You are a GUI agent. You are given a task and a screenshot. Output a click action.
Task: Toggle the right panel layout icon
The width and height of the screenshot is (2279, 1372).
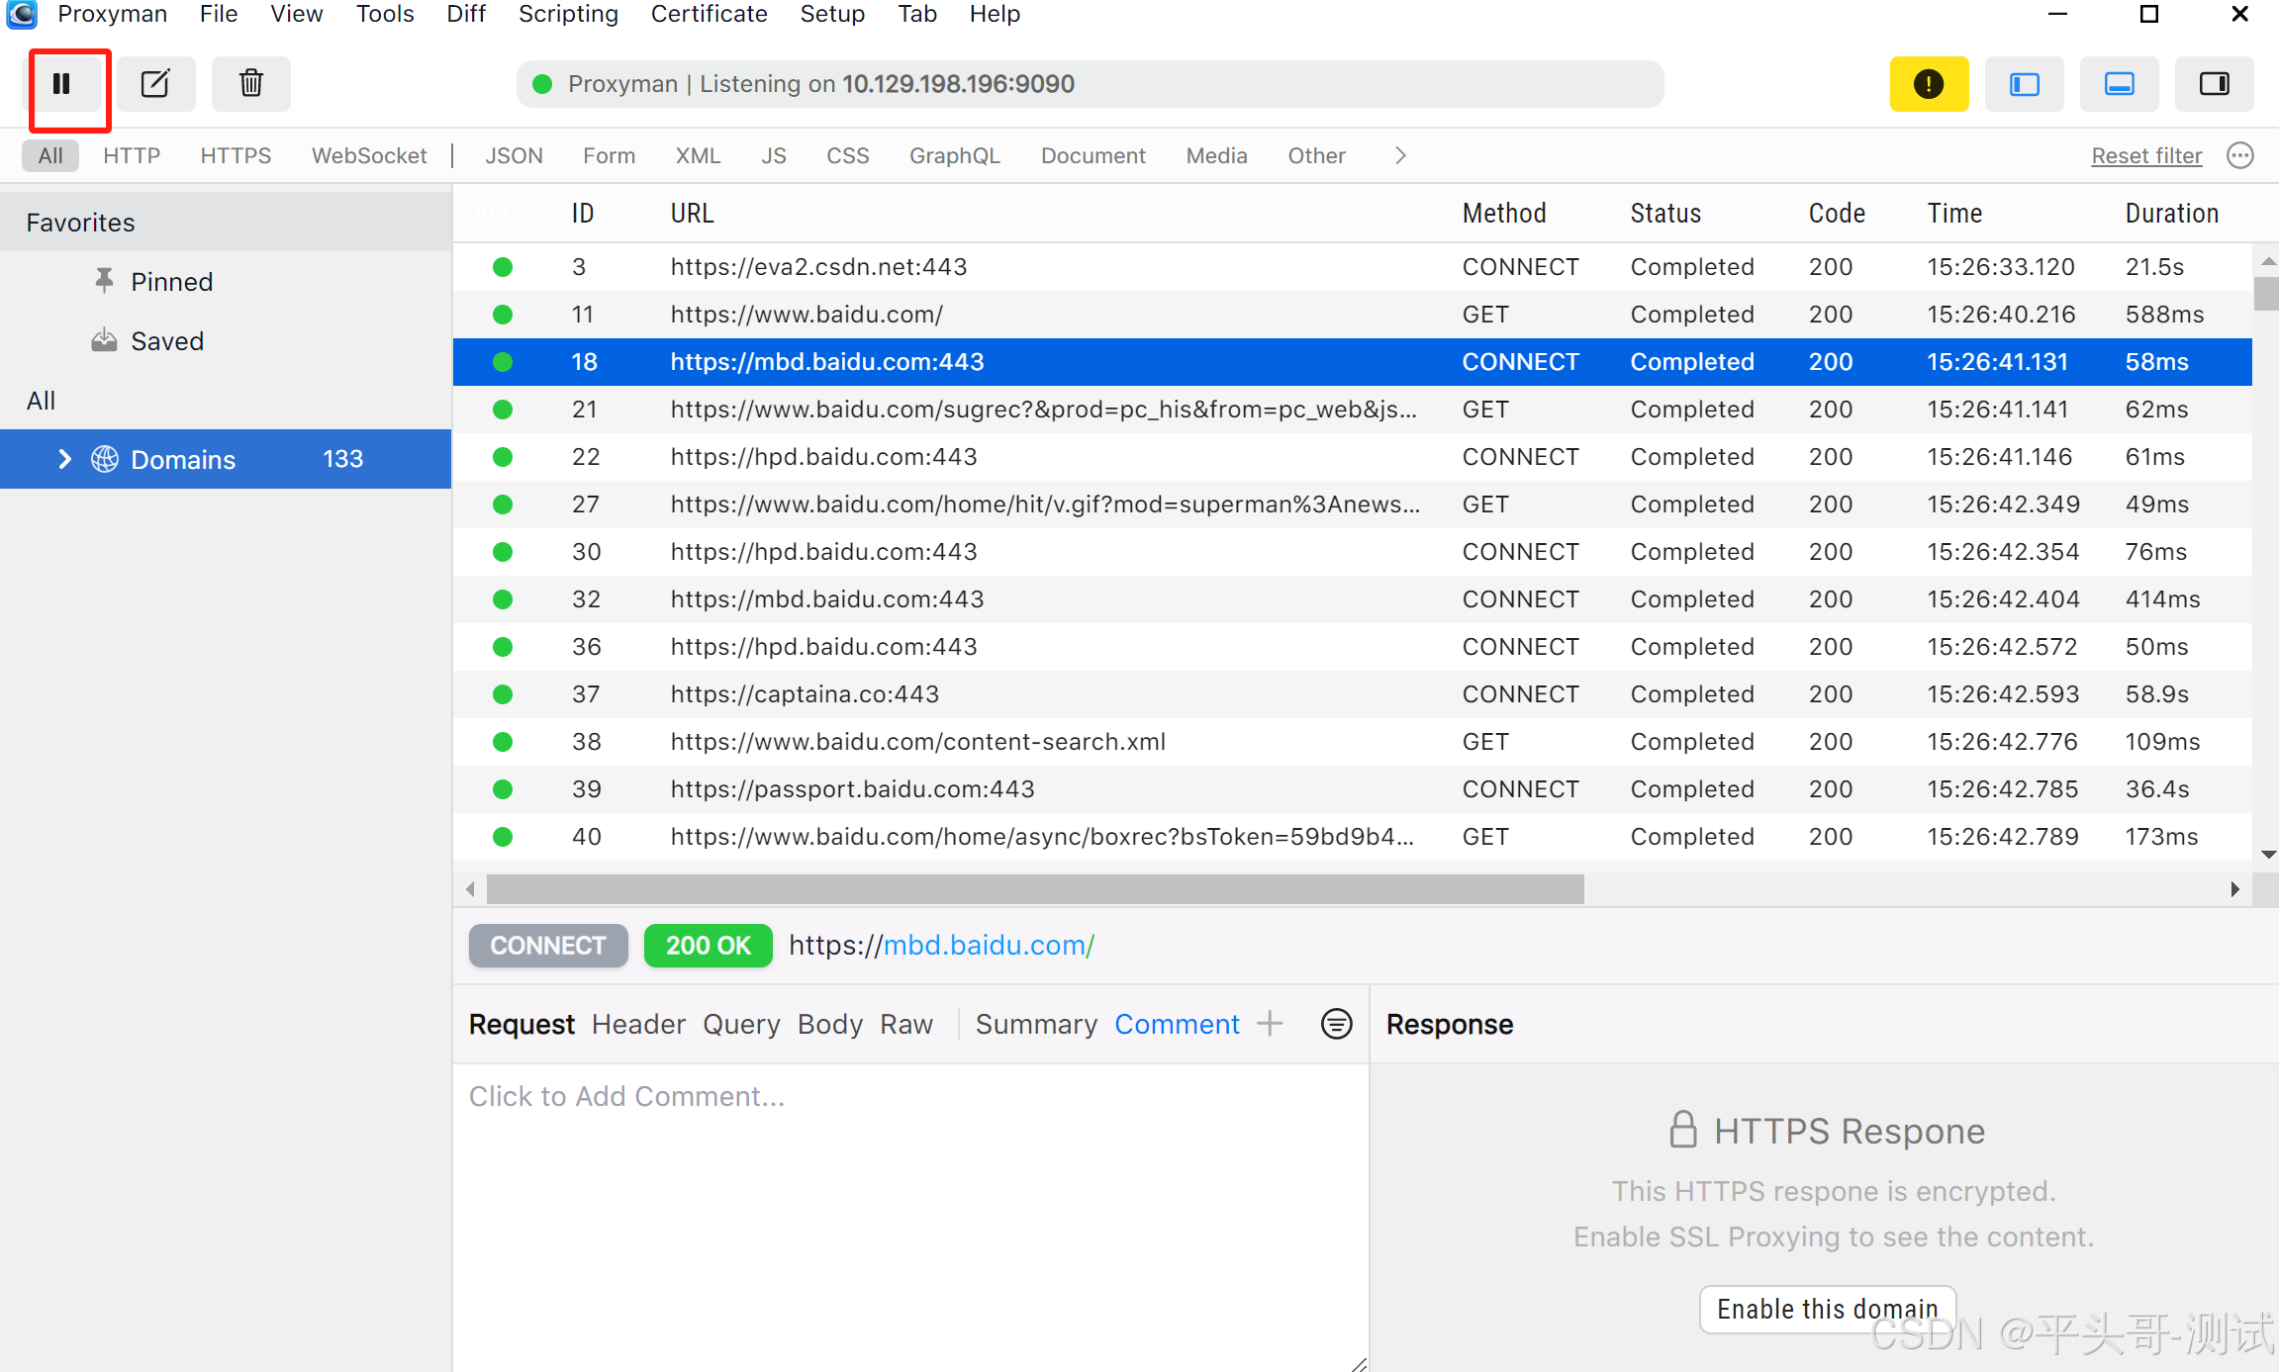tap(2214, 84)
